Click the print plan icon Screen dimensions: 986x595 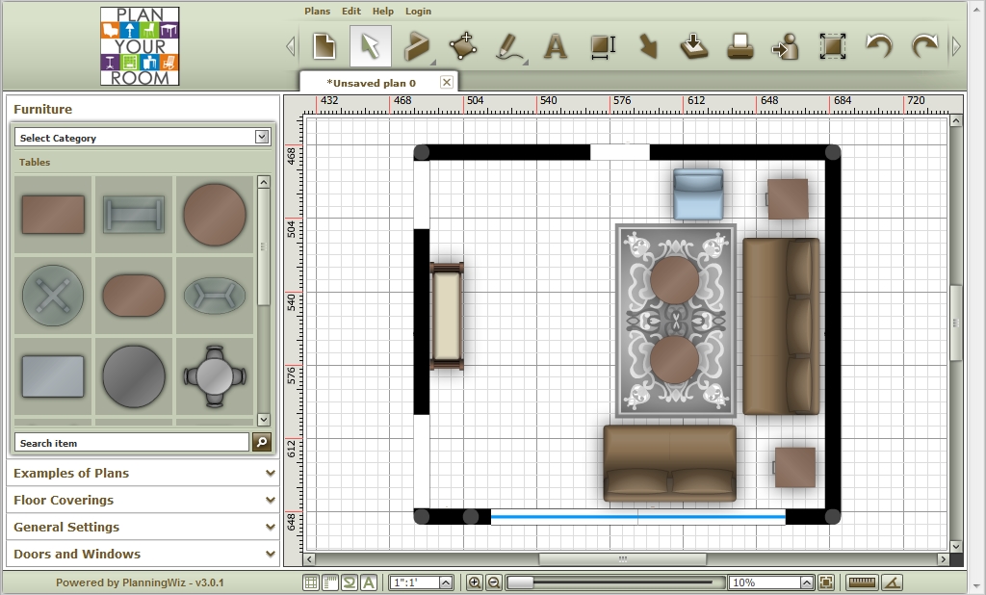point(739,45)
